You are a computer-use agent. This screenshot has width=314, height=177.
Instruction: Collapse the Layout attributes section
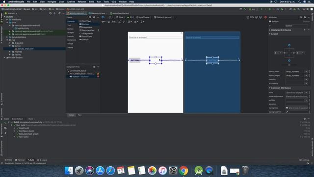270,34
